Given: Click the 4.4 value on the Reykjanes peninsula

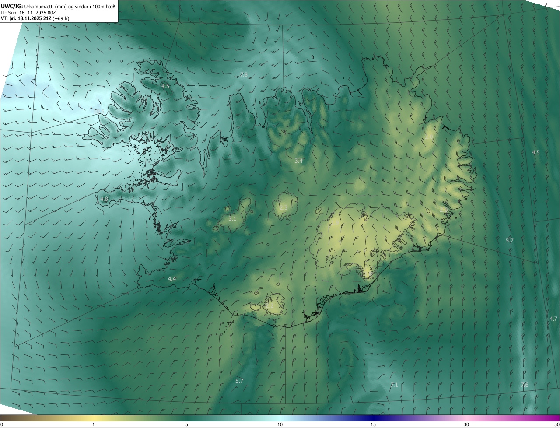Looking at the screenshot, I should 172,279.
